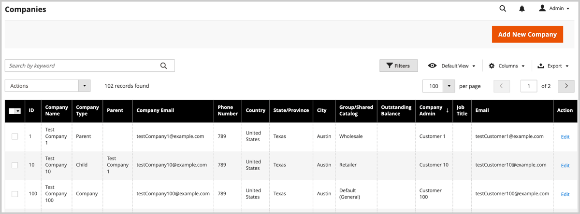The image size is (580, 214).
Task: Click the Export upload icon
Action: [x=541, y=66]
